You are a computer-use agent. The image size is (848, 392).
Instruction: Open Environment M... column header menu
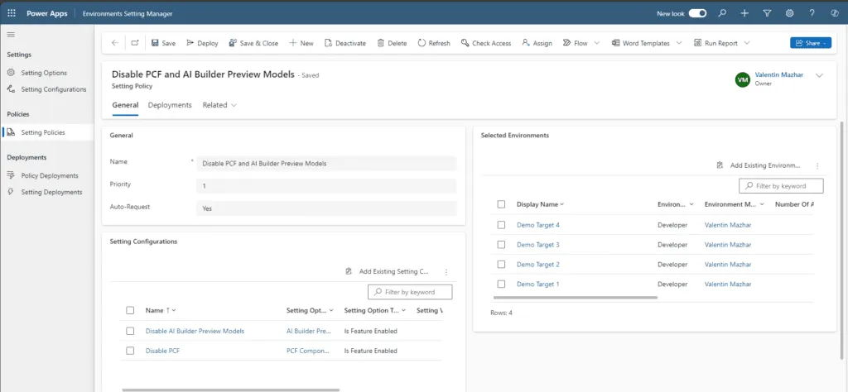pos(735,204)
